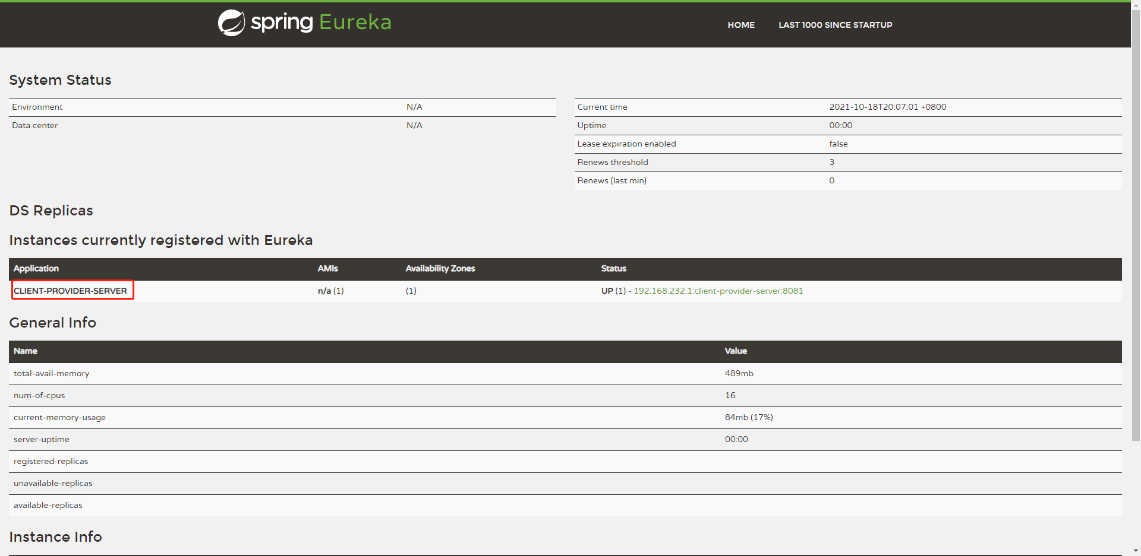Click the scrollbar up arrow
Viewport: 1141px width, 556px height.
(x=1136, y=5)
